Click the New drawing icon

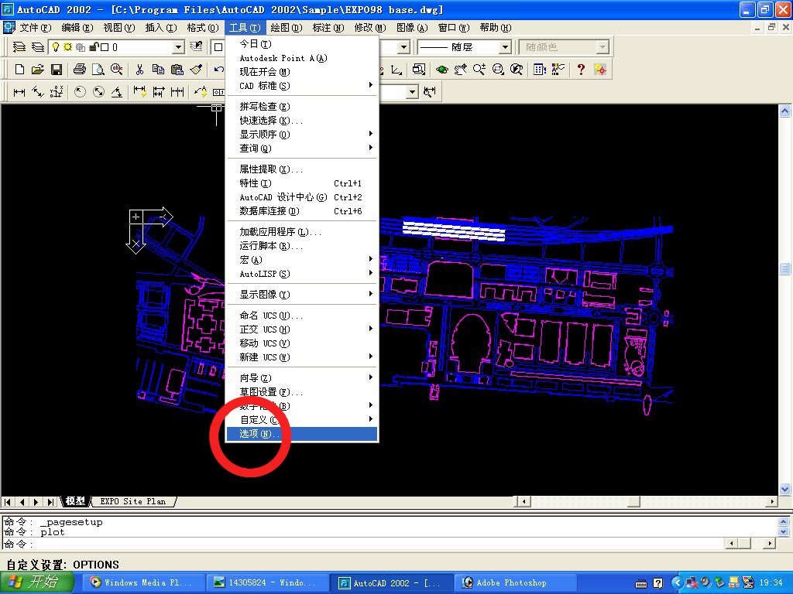coord(19,70)
